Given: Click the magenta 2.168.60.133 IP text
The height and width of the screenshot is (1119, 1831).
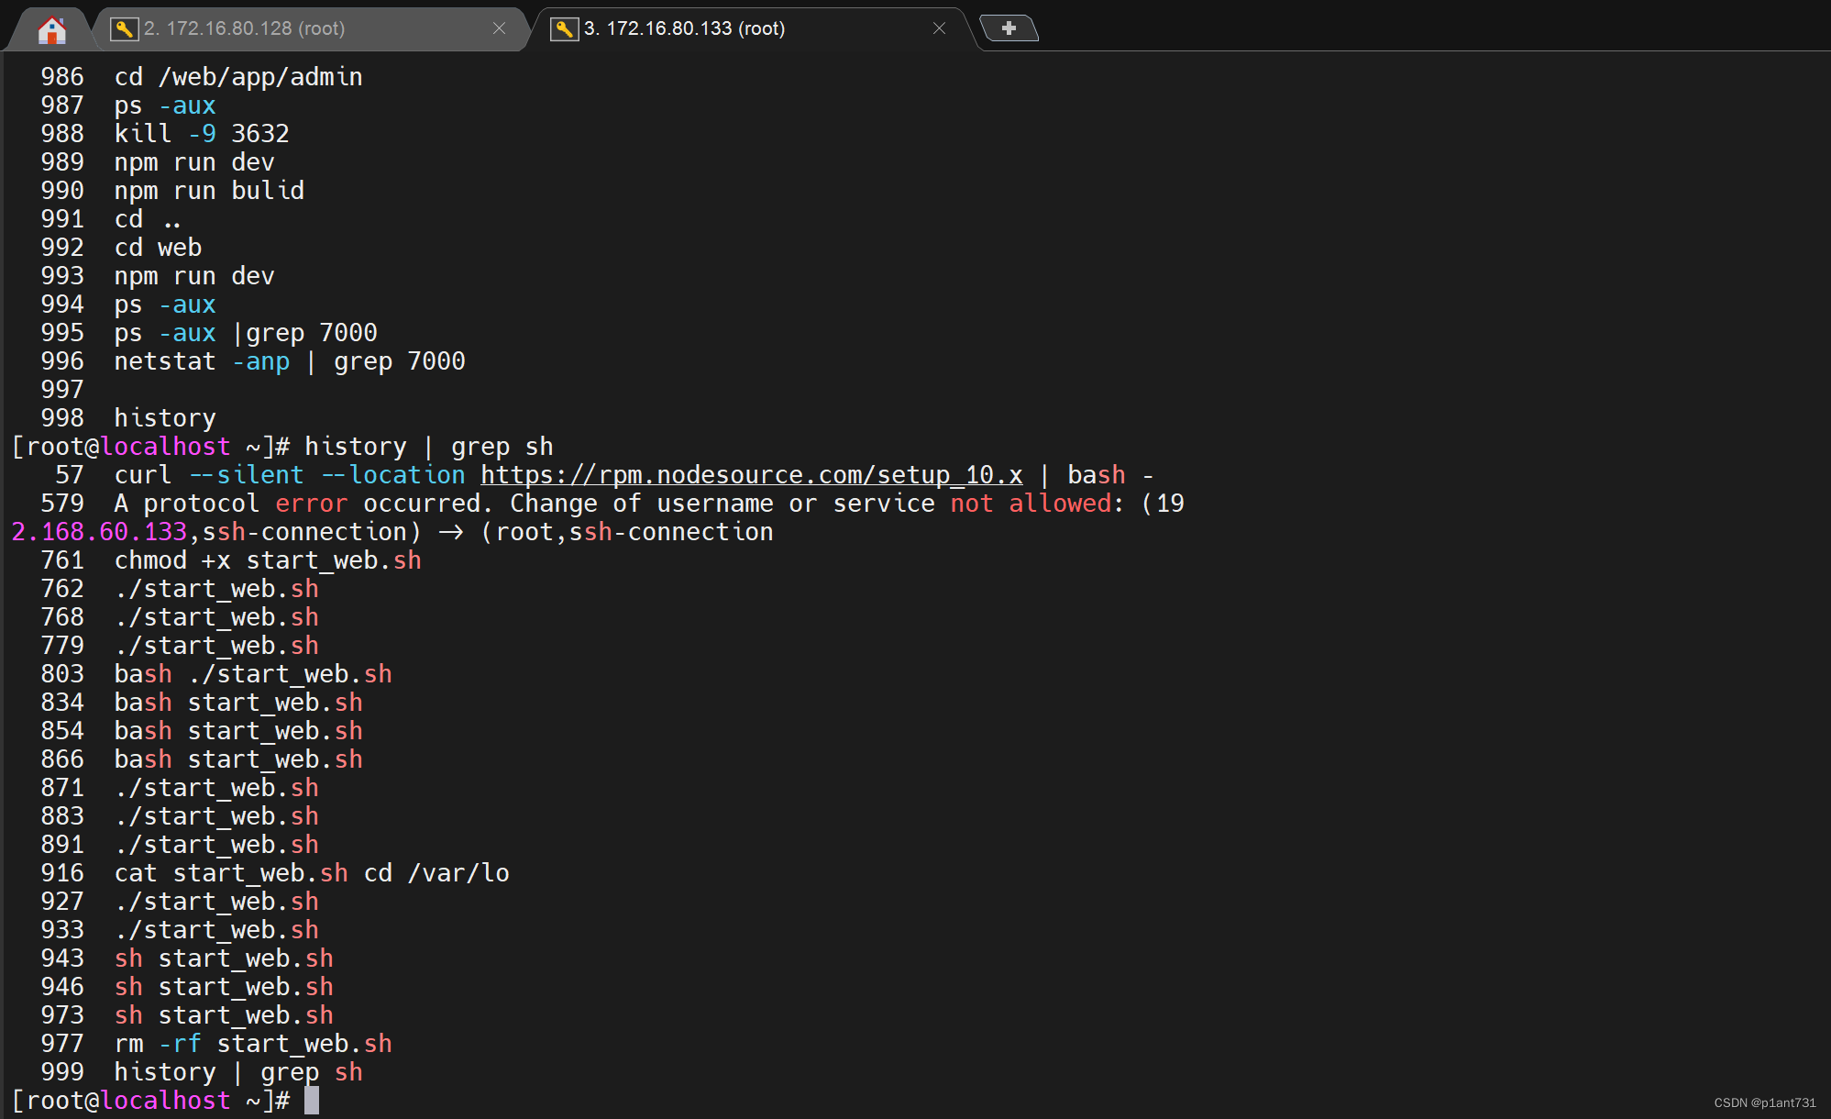Looking at the screenshot, I should 99,532.
